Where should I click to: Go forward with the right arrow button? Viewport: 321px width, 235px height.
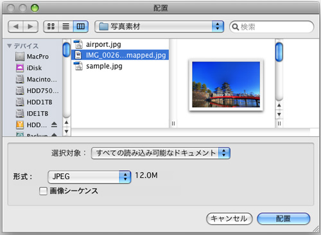tap(31, 26)
